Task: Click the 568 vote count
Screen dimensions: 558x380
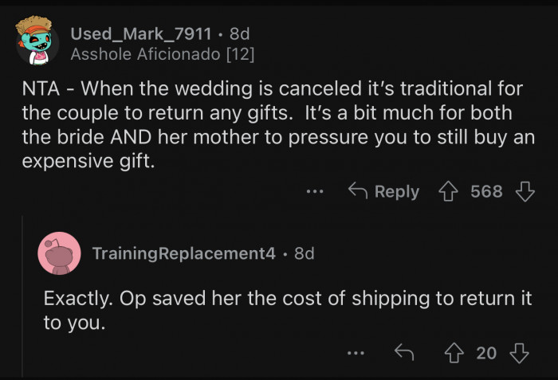Action: pos(486,191)
